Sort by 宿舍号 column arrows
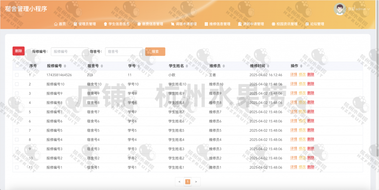 (102, 66)
